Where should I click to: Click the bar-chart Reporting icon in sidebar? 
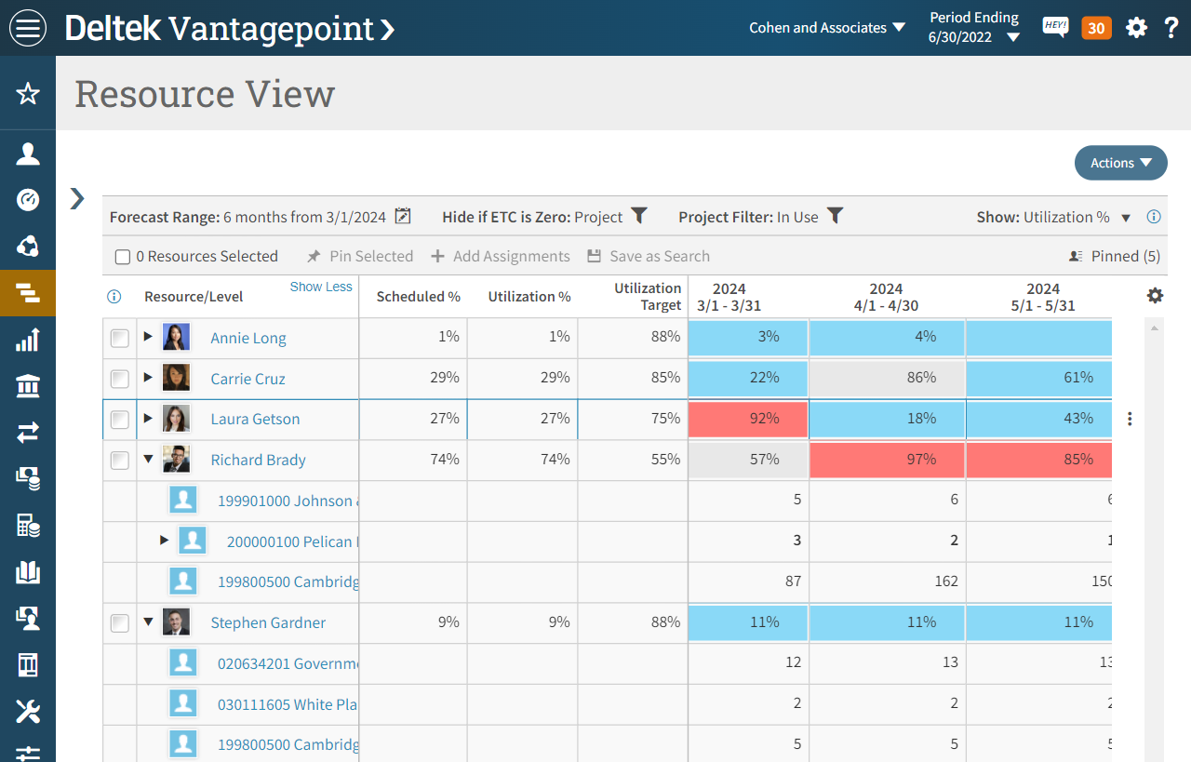[27, 340]
